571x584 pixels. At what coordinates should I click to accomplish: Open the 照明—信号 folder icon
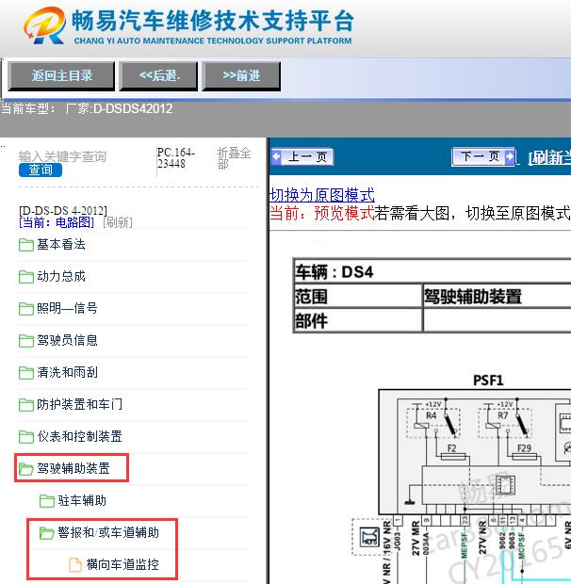coord(26,309)
